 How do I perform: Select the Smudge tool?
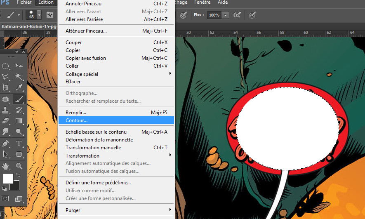pyautogui.click(x=5, y=132)
